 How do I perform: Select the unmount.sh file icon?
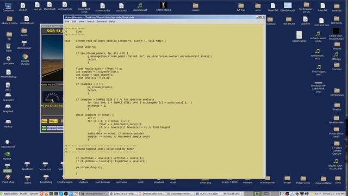tap(65, 6)
